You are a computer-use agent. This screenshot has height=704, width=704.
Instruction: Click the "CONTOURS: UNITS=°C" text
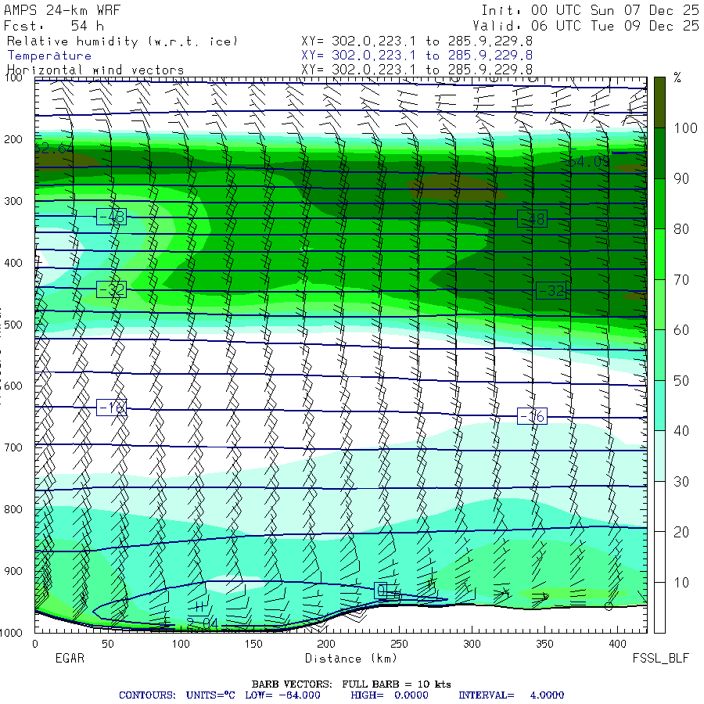click(177, 695)
